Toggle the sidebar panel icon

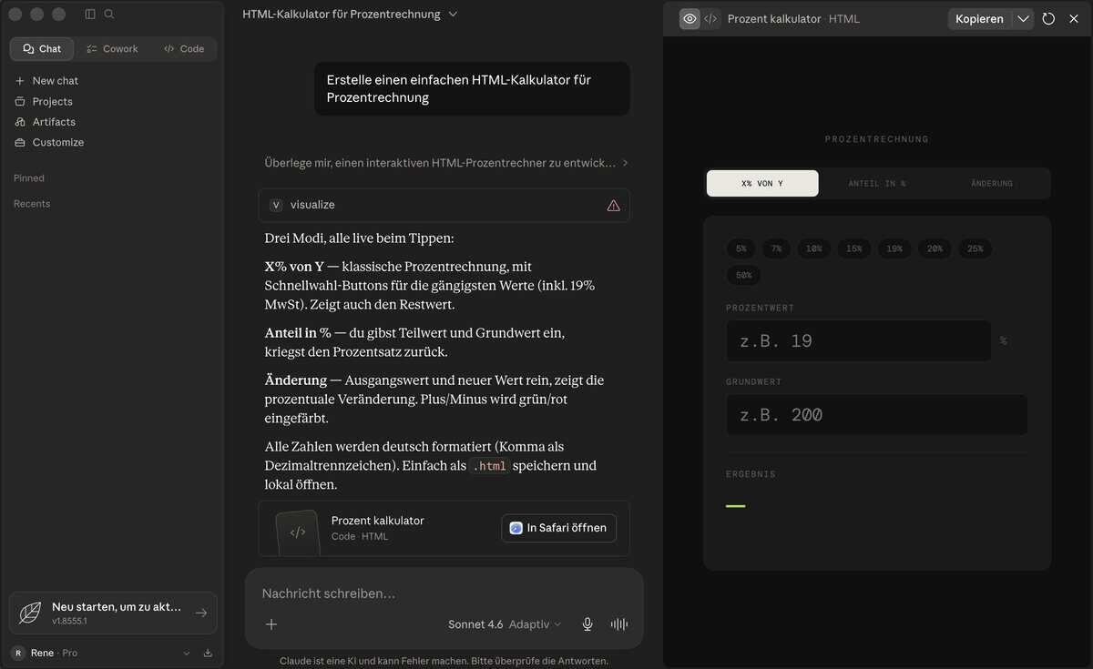click(90, 15)
